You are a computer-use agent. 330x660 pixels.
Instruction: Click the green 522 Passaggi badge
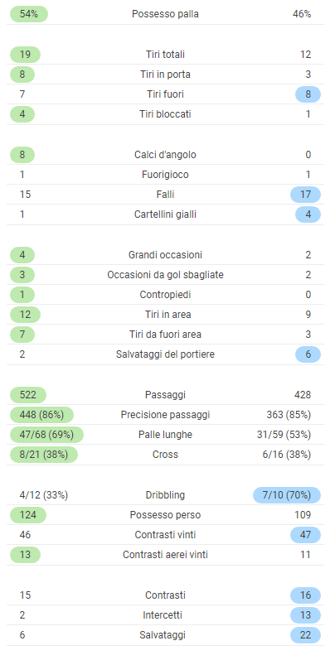pyautogui.click(x=28, y=395)
